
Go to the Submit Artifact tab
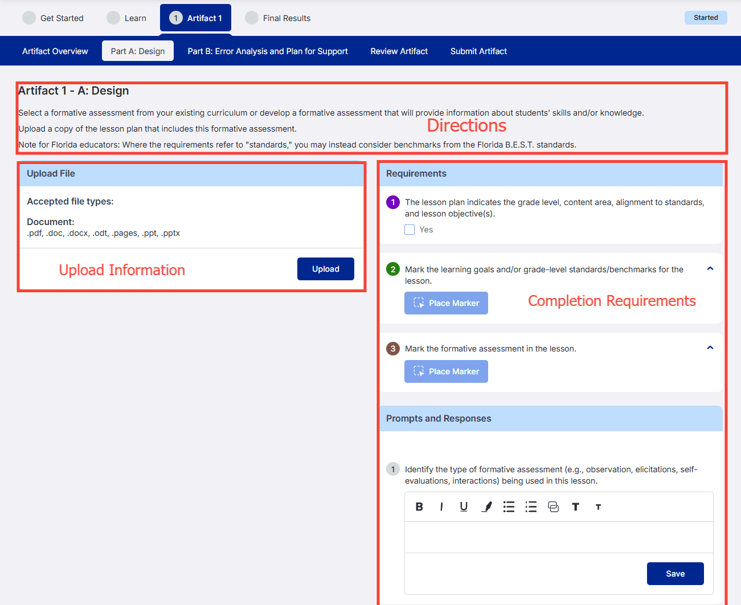[478, 51]
